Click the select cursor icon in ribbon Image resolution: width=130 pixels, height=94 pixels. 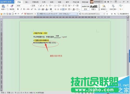pos(120,9)
